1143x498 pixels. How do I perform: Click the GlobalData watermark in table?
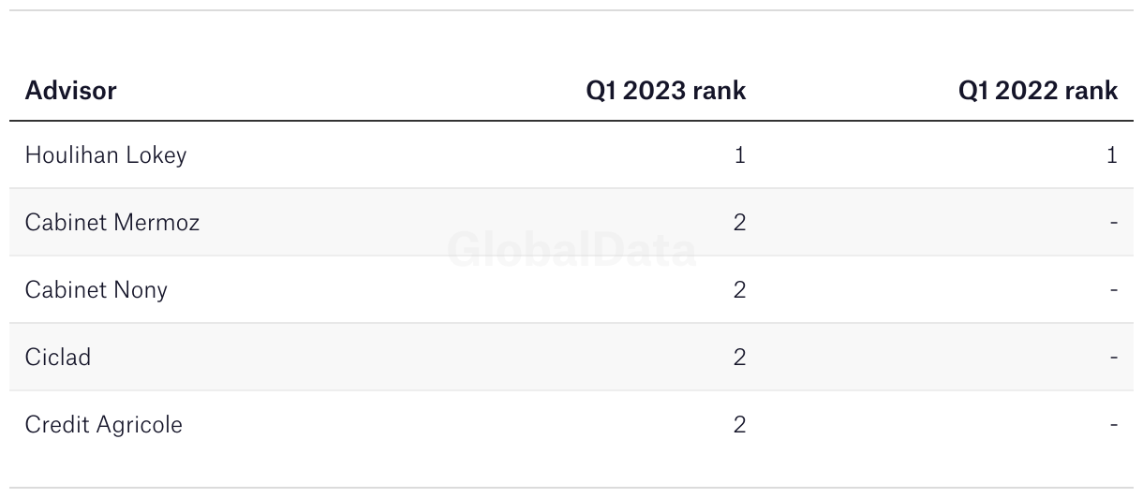coord(571,251)
